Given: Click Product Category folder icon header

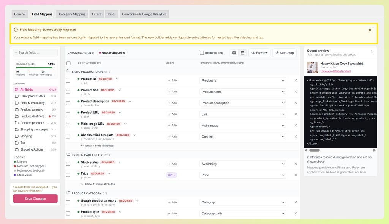Looking at the screenshot, I should [68, 193].
